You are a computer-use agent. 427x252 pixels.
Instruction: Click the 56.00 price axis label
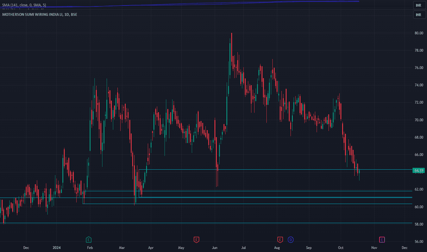point(419,241)
